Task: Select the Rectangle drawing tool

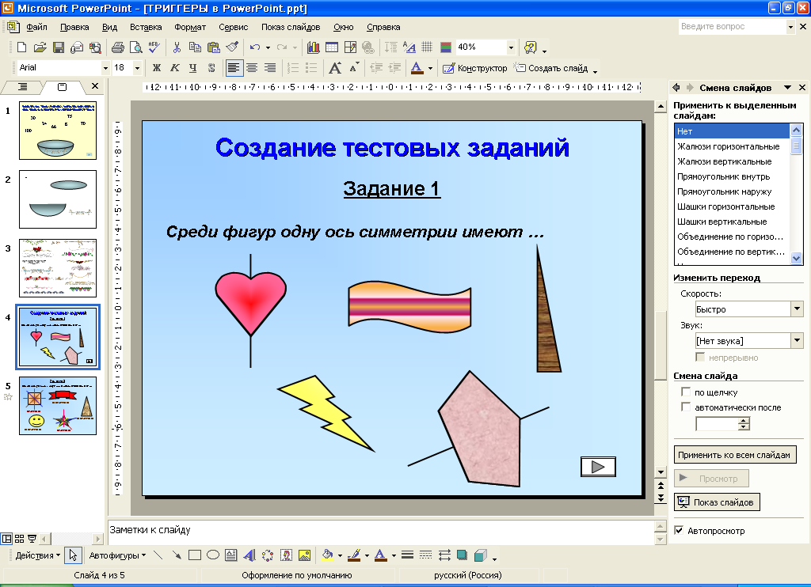Action: [195, 555]
